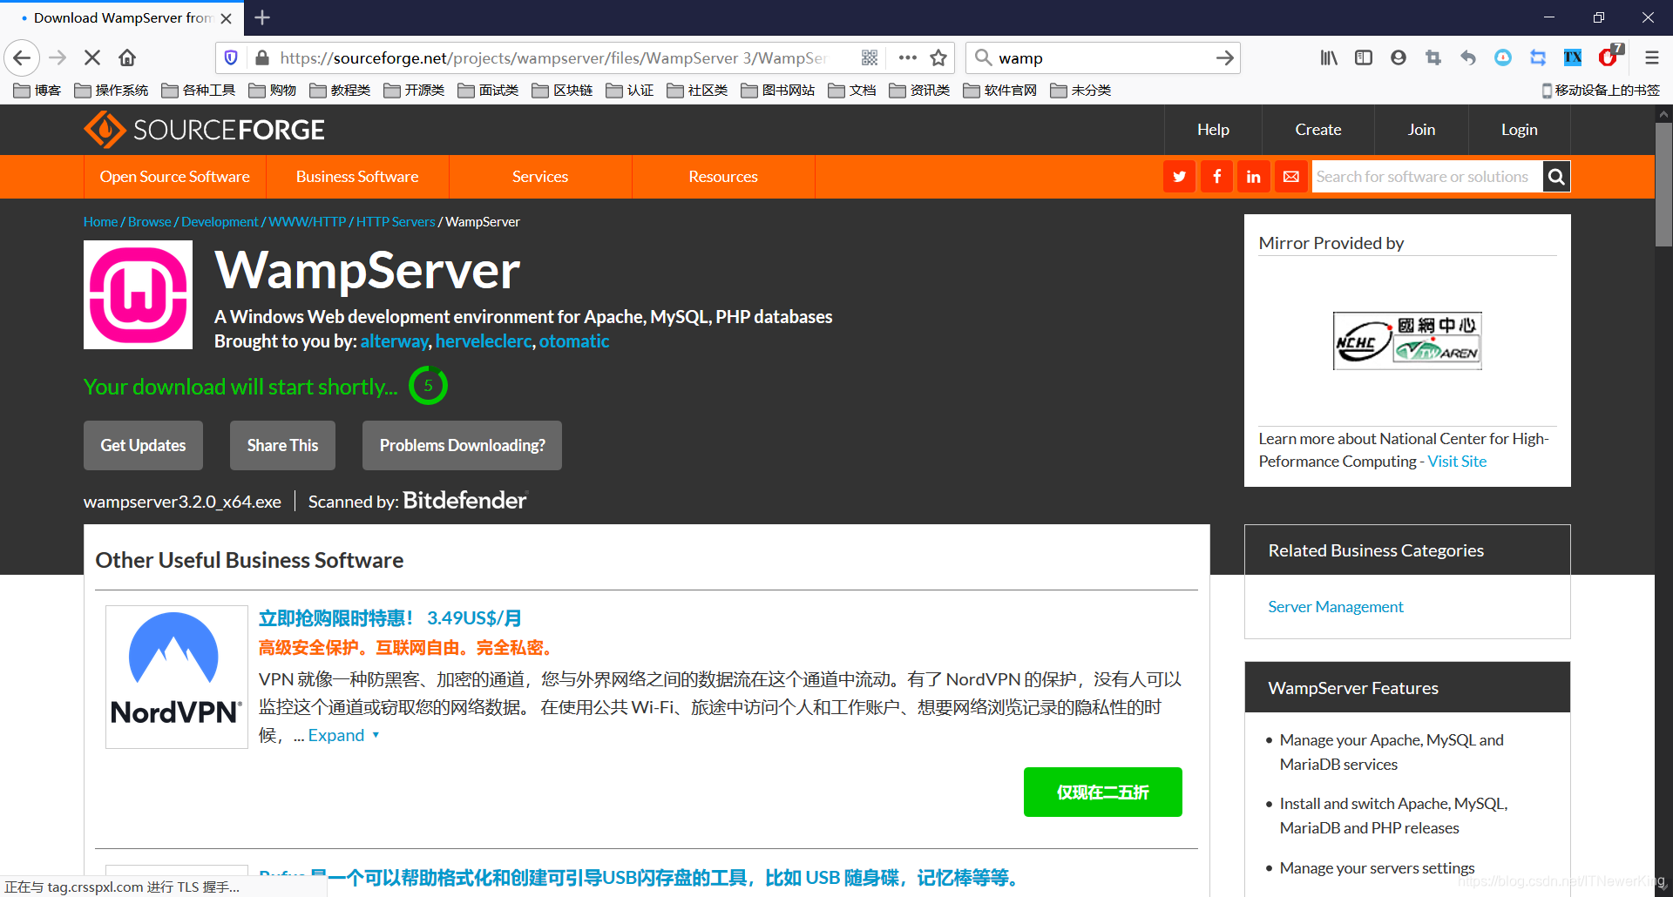This screenshot has width=1673, height=897.
Task: Open the Visit Site mirror link
Action: coord(1457,462)
